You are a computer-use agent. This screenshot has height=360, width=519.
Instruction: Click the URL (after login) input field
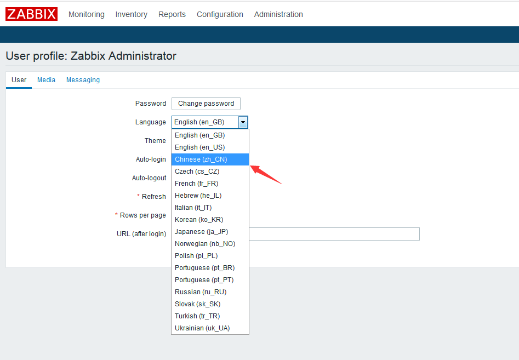(334, 234)
